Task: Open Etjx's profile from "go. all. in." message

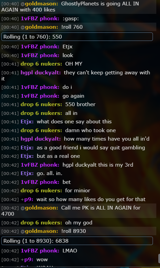Action: [x=27, y=173]
